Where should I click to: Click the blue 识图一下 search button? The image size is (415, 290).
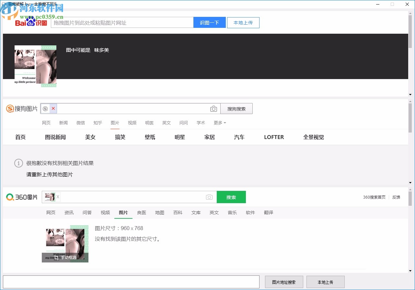(209, 22)
